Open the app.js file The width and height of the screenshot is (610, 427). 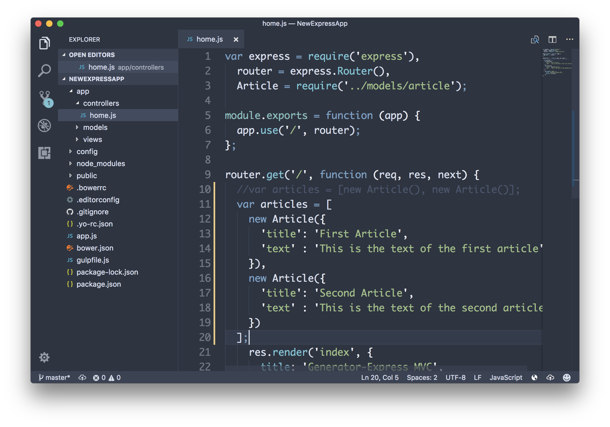pyautogui.click(x=118, y=236)
